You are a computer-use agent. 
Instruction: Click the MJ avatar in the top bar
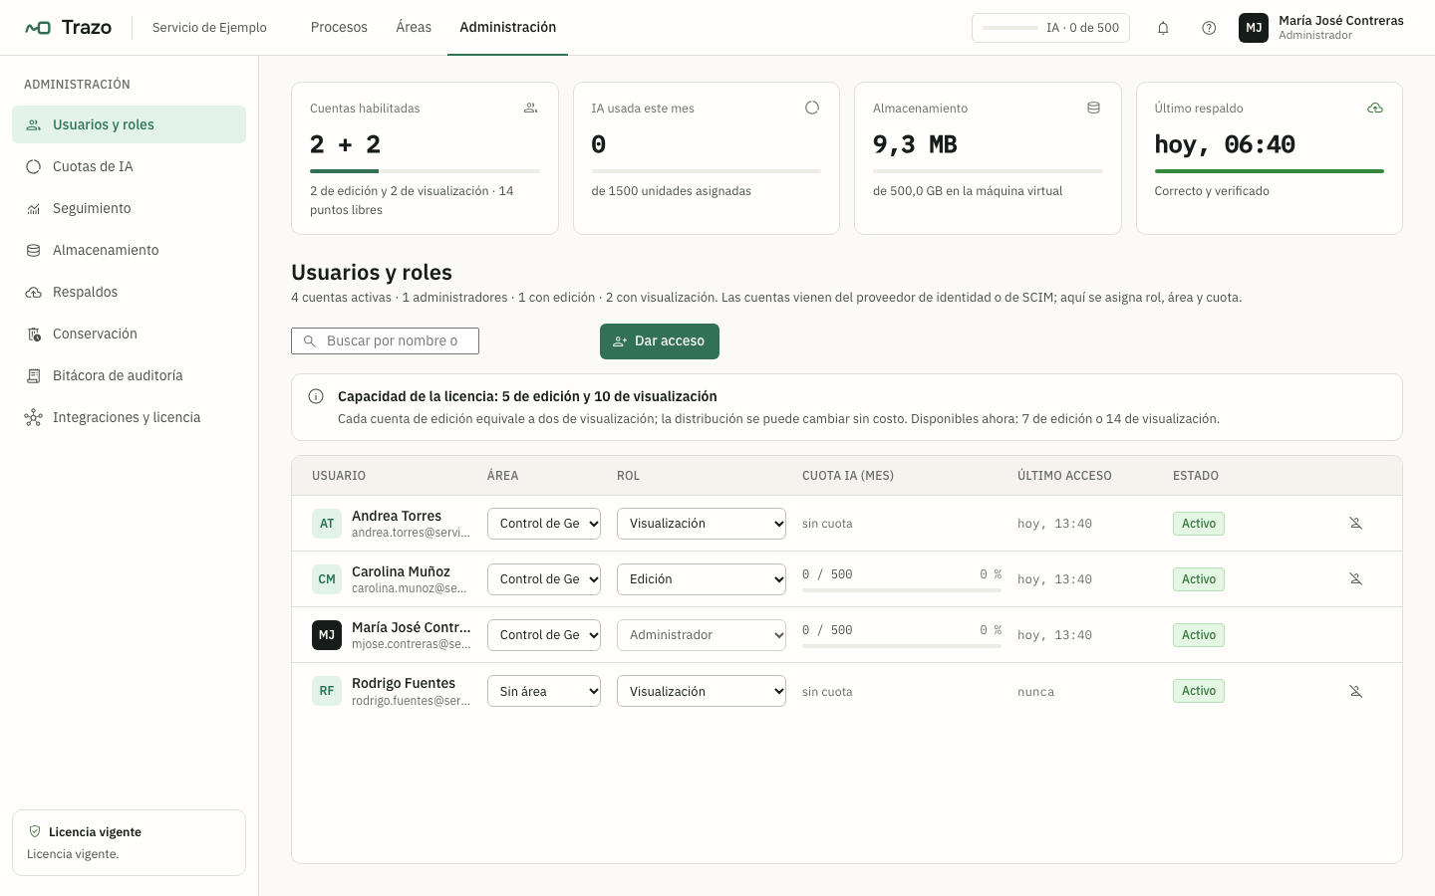(1254, 28)
